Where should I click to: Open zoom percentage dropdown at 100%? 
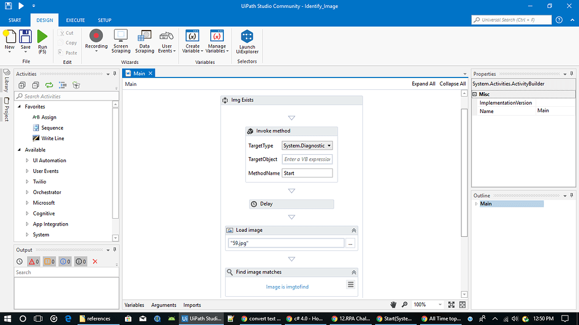pyautogui.click(x=440, y=305)
